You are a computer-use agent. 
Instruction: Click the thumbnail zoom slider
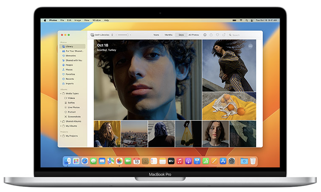click(123, 35)
